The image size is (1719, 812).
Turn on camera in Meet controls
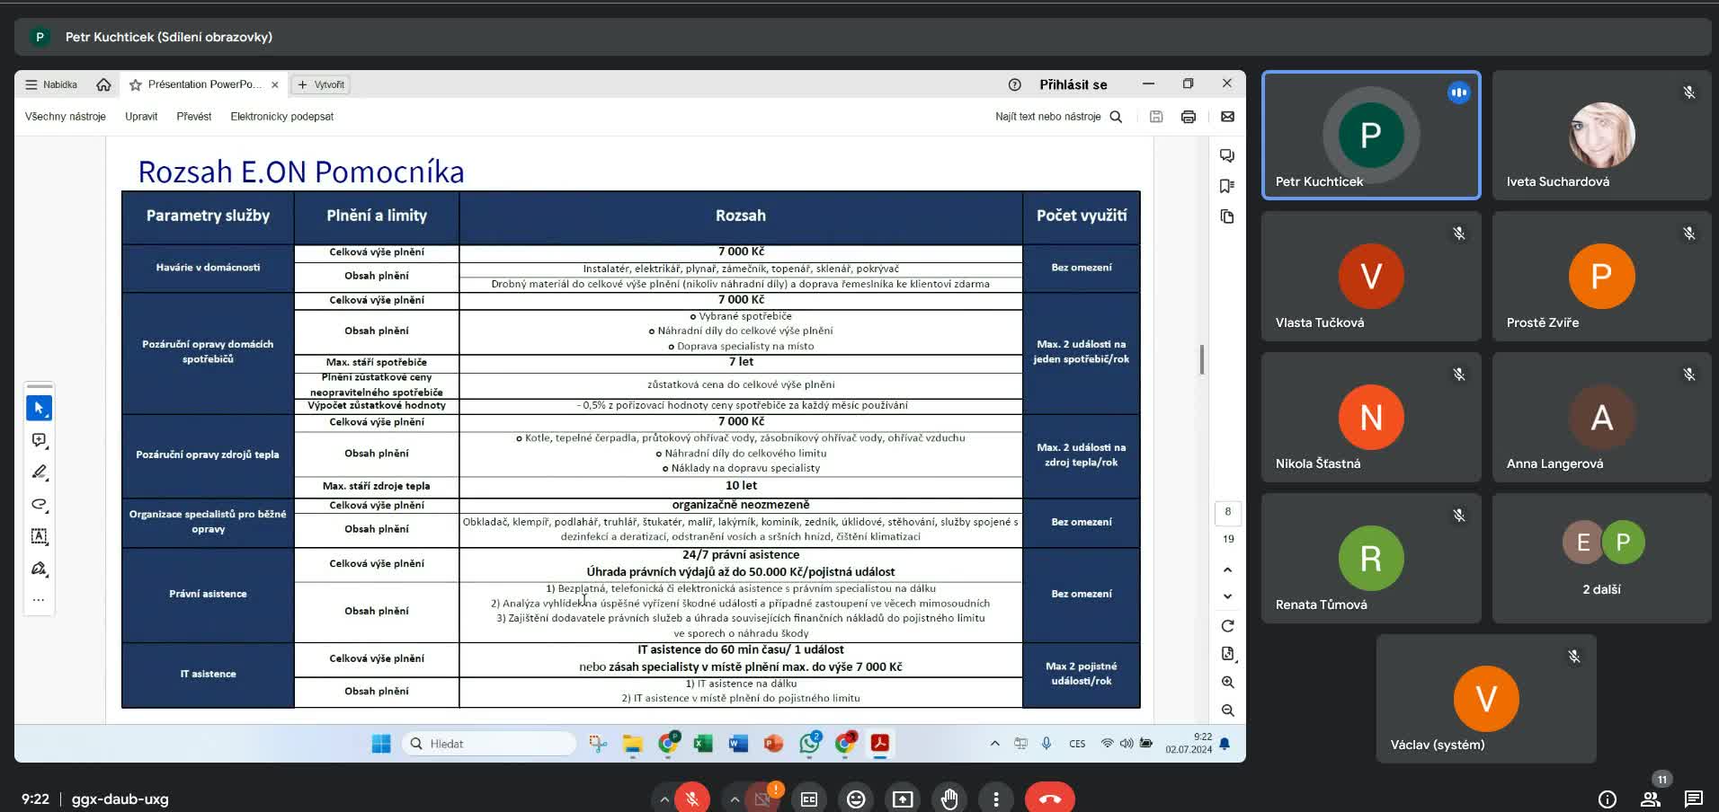763,798
